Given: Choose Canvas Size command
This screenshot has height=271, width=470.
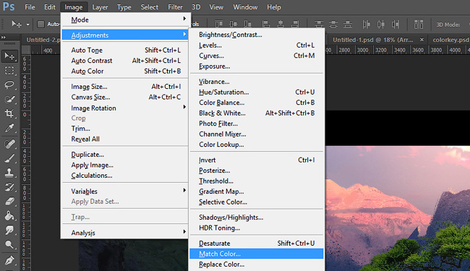Looking at the screenshot, I should click(124, 97).
